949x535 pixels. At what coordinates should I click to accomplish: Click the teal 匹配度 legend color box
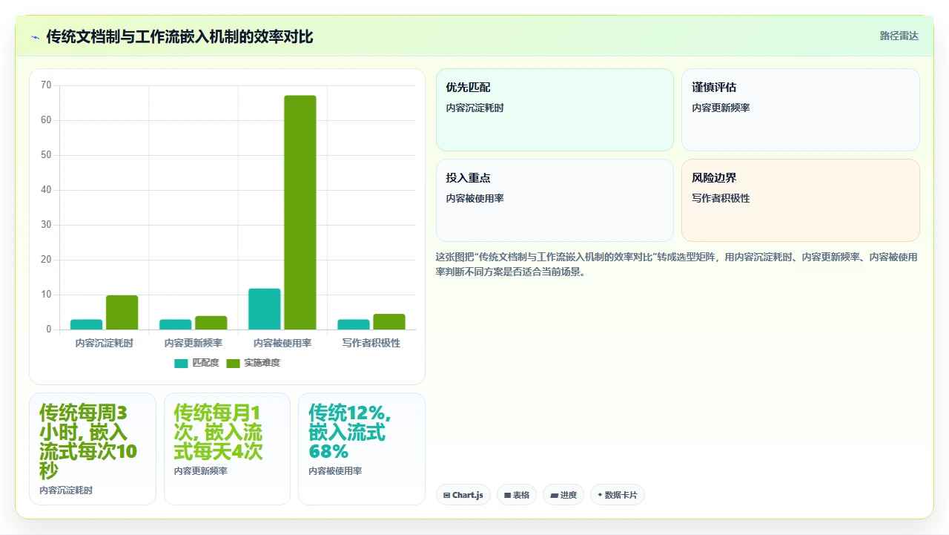182,363
